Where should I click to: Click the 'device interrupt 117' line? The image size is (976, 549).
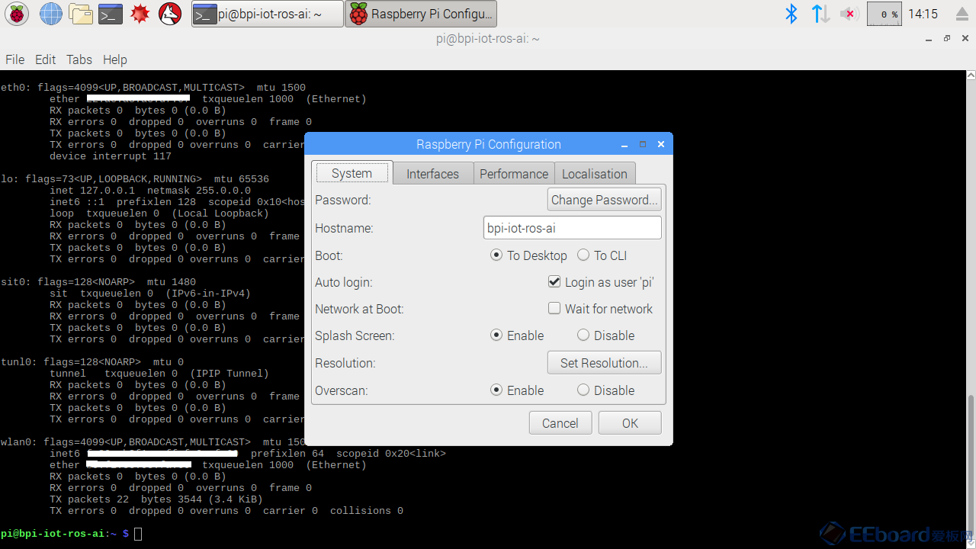point(111,156)
